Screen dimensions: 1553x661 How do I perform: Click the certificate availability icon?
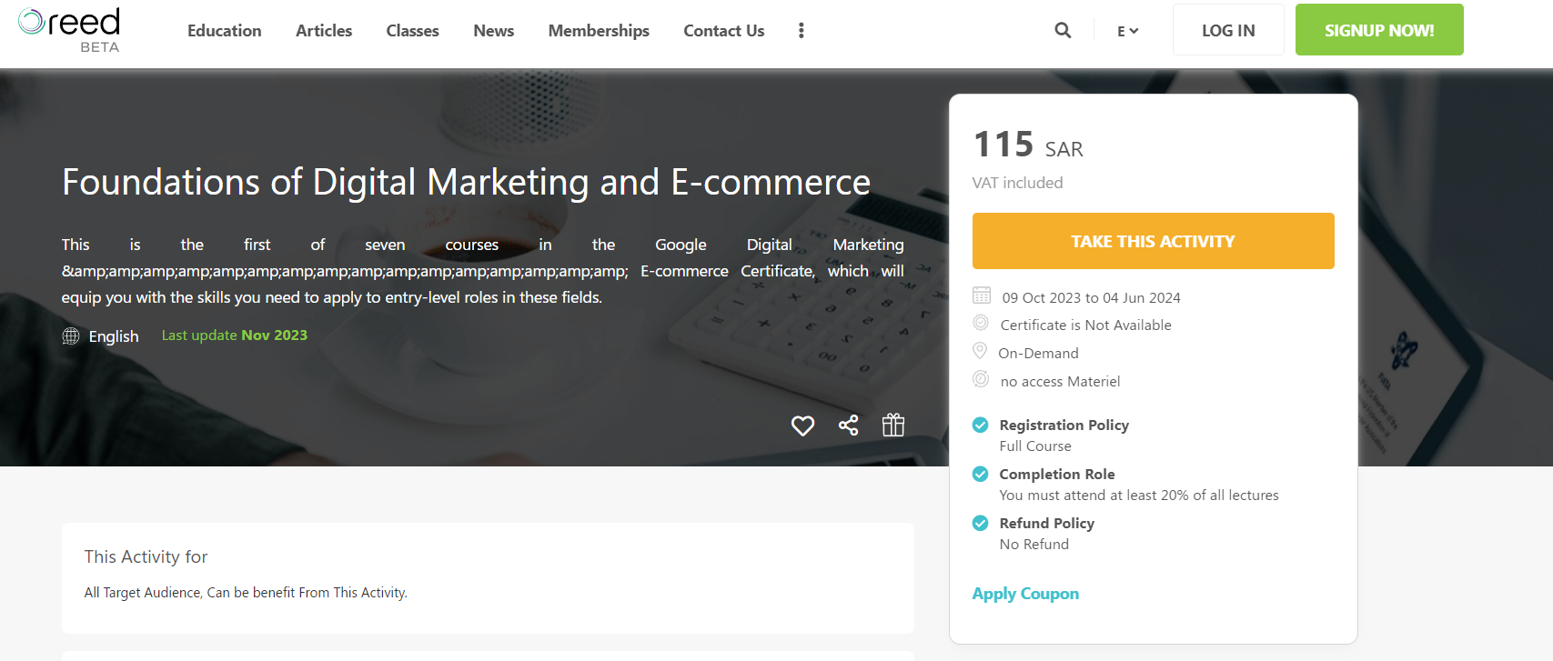click(981, 323)
